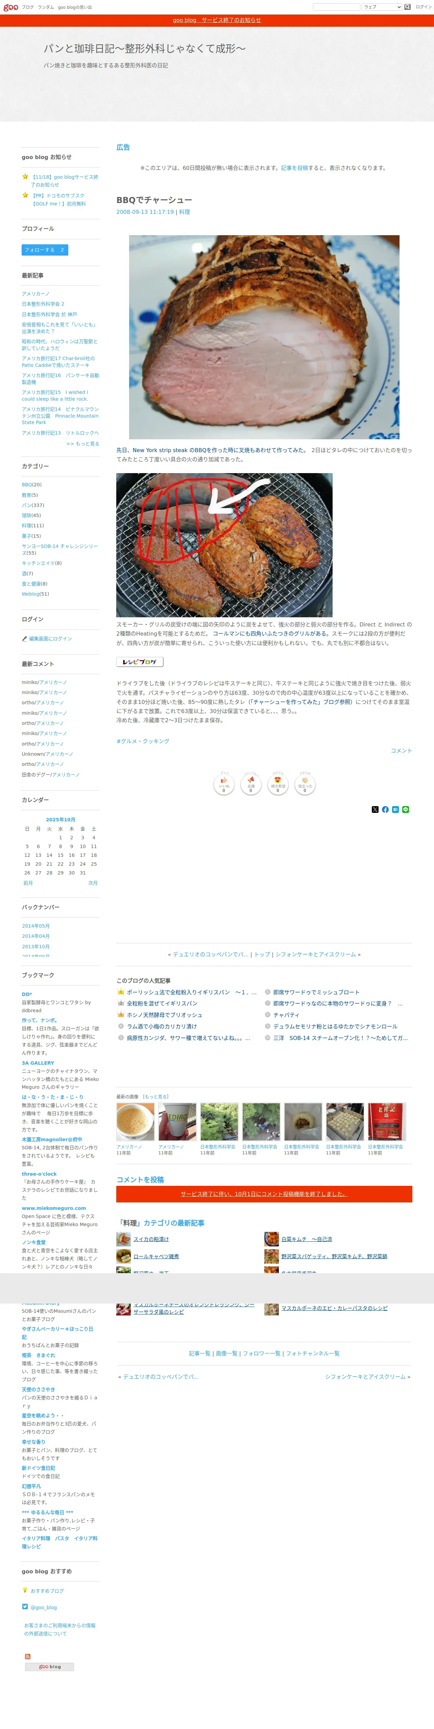Open the コメント link below the article
434x1729 pixels.
pyautogui.click(x=401, y=750)
